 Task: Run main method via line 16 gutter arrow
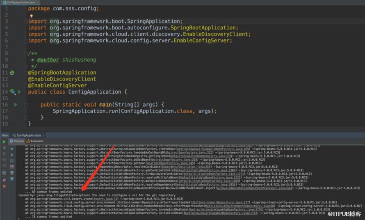(16, 105)
